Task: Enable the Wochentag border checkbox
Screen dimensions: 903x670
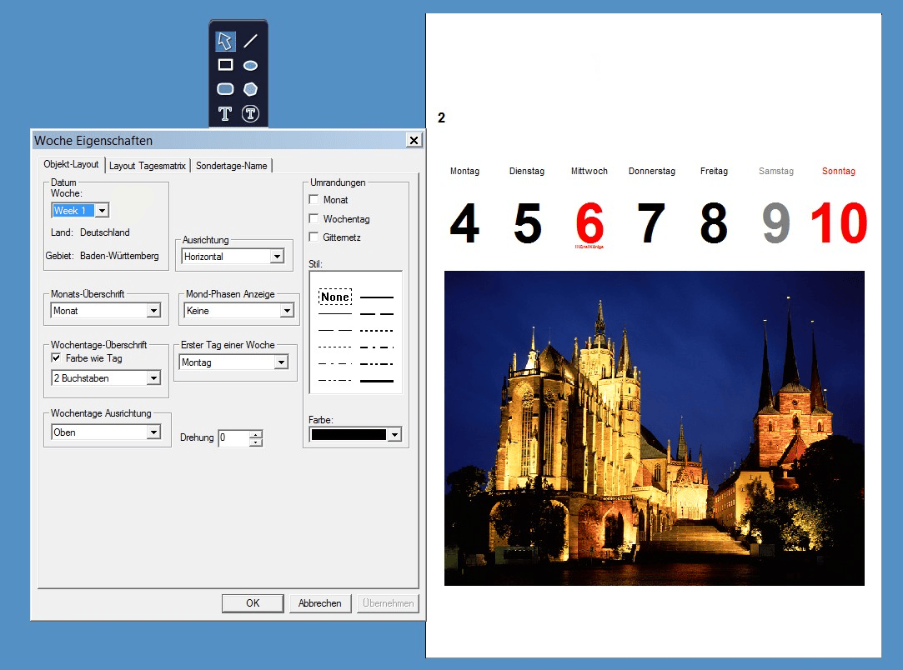Action: pos(314,219)
